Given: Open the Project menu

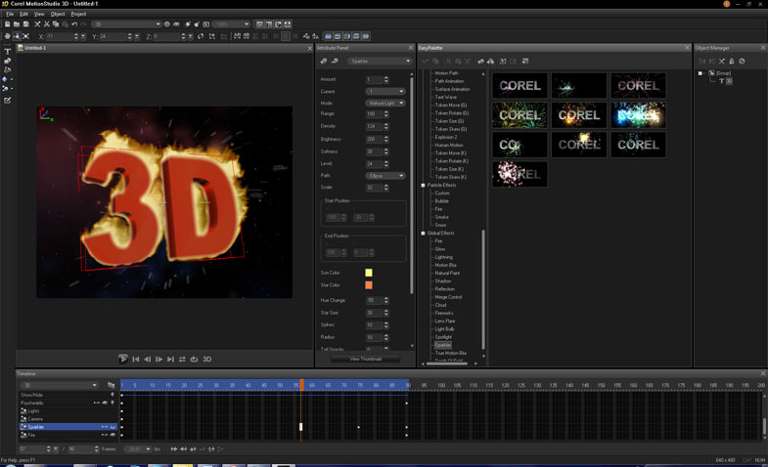Looking at the screenshot, I should pos(78,14).
